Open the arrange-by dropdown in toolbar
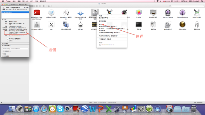 (x=49, y=6)
